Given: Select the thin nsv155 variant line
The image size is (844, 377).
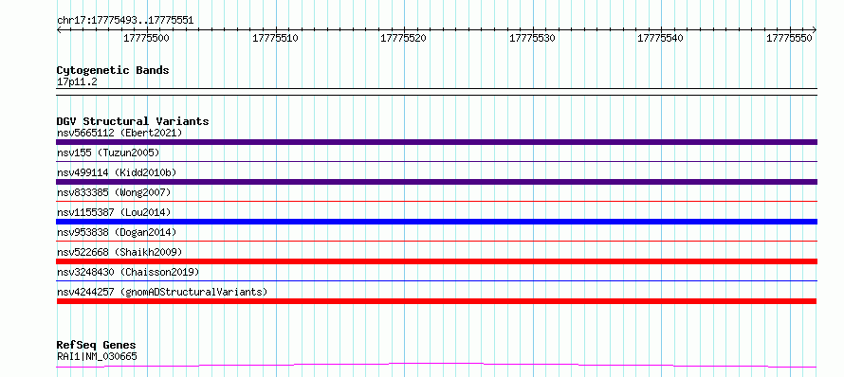Looking at the screenshot, I should (436, 161).
